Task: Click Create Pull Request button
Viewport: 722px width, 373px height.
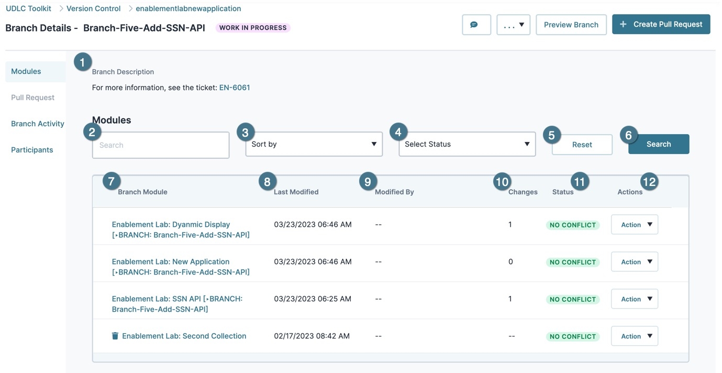Action: coord(661,24)
